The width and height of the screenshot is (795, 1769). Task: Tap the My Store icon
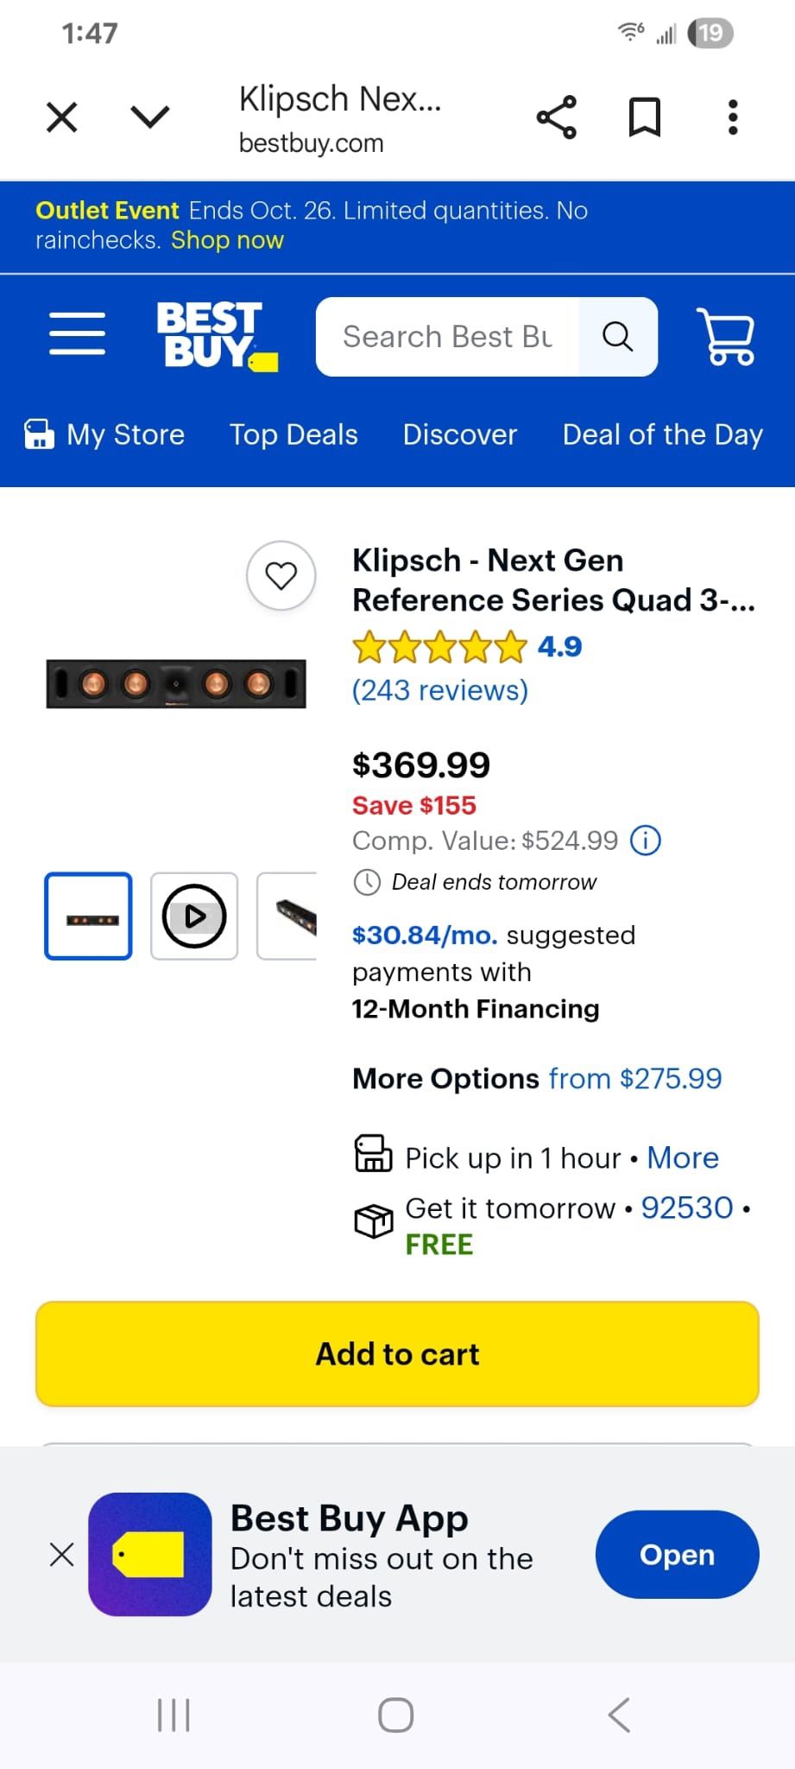(x=38, y=434)
